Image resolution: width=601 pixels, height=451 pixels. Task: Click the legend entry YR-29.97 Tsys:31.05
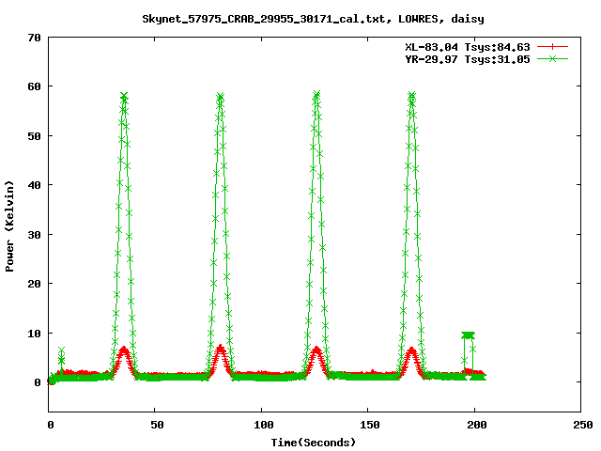pyautogui.click(x=468, y=59)
